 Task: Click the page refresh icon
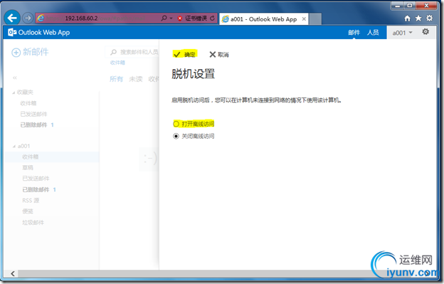pos(212,19)
